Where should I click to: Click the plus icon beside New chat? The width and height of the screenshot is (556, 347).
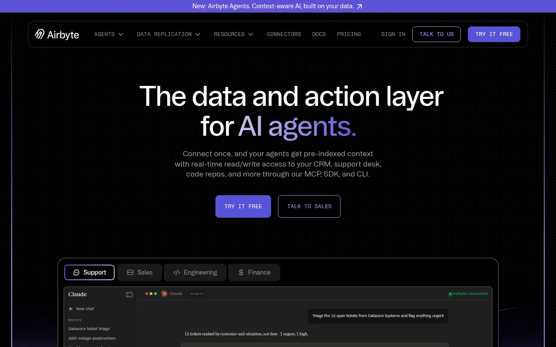point(71,309)
